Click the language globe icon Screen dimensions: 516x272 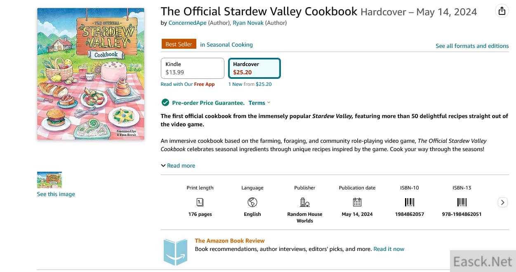(252, 202)
